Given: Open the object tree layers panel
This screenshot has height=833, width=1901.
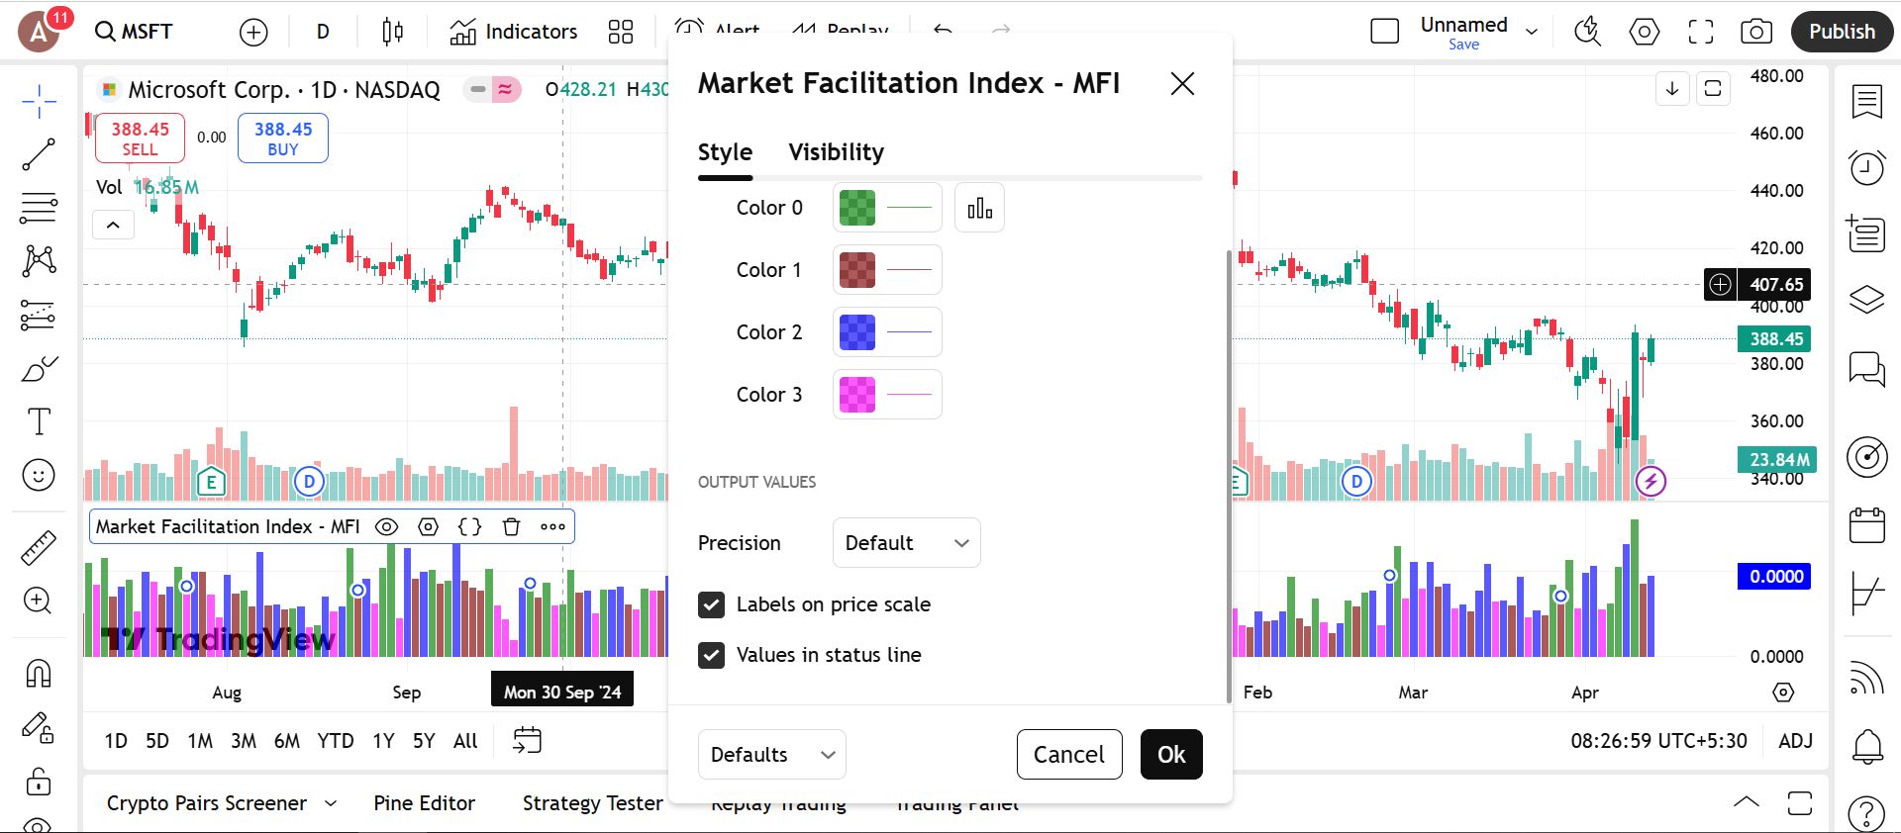Looking at the screenshot, I should pos(1867,299).
